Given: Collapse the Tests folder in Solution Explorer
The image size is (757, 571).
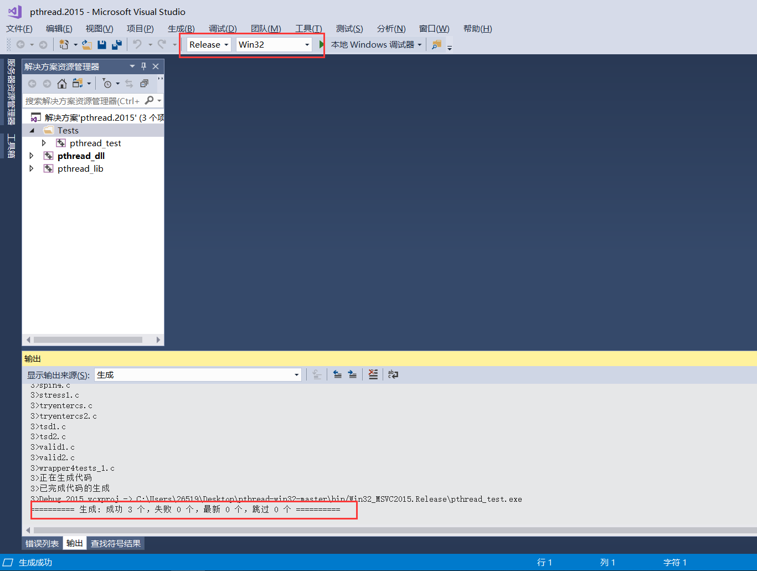Looking at the screenshot, I should coord(32,130).
